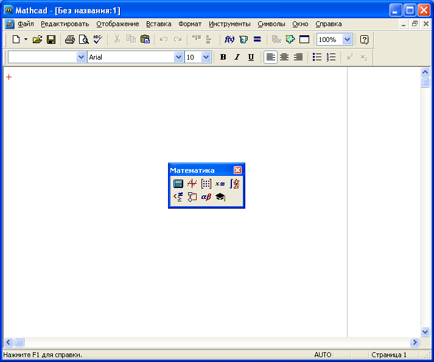The height and width of the screenshot is (362, 434).
Task: Set left text alignment
Action: pos(270,57)
